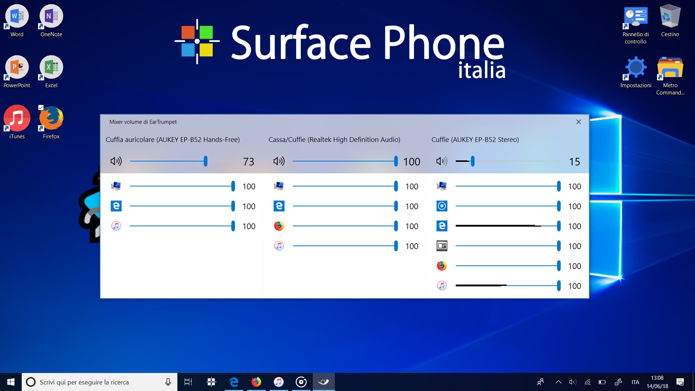Click the tray volume icon
This screenshot has width=695, height=391.
click(573, 382)
